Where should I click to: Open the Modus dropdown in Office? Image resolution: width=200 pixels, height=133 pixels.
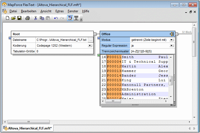coord(171,40)
